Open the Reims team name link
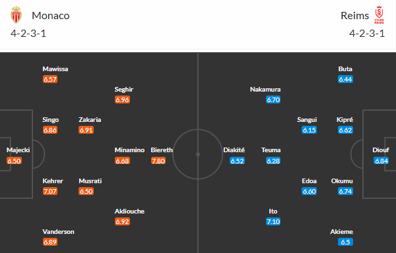 (355, 16)
